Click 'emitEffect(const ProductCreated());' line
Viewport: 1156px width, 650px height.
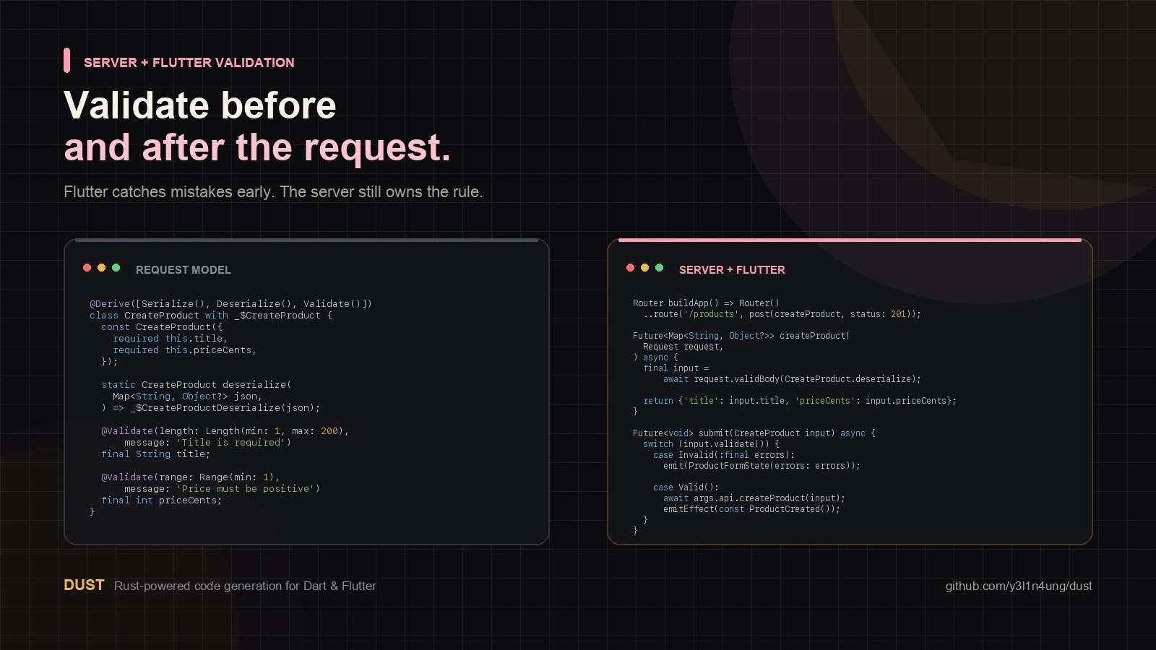[751, 509]
